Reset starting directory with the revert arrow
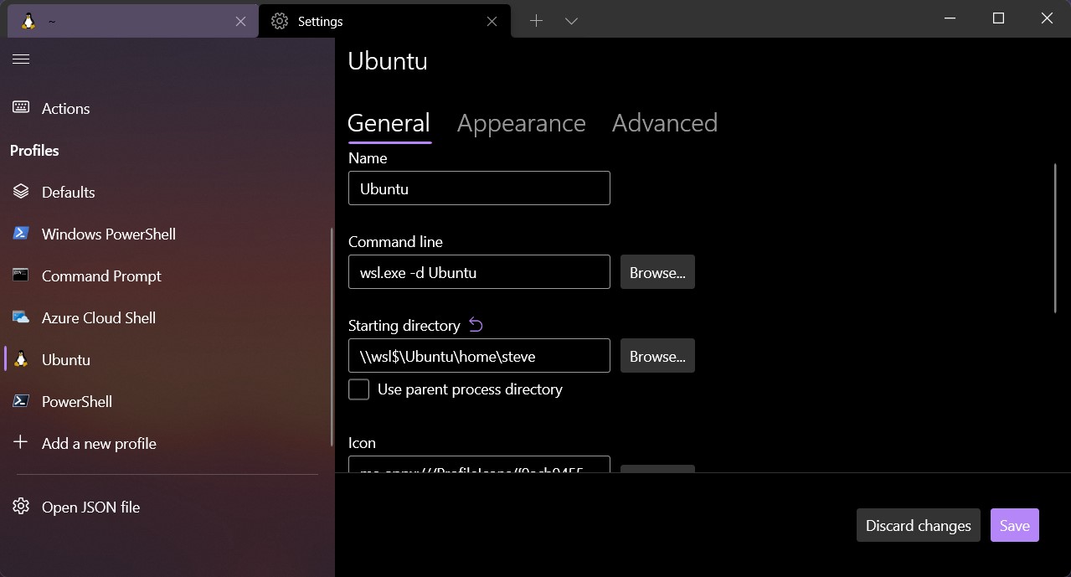This screenshot has height=577, width=1071. click(476, 325)
